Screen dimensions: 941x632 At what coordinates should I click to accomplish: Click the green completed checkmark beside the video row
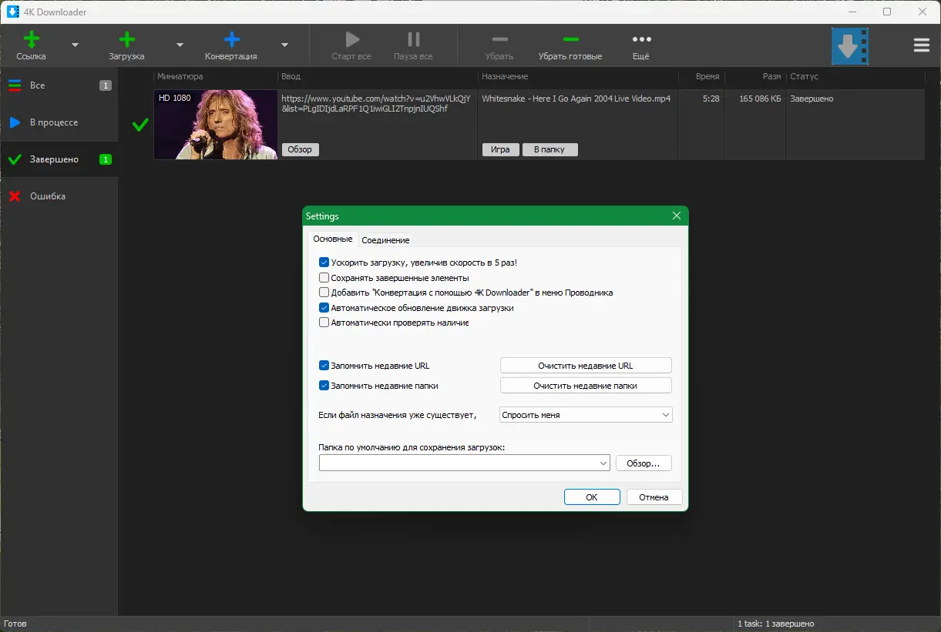140,125
